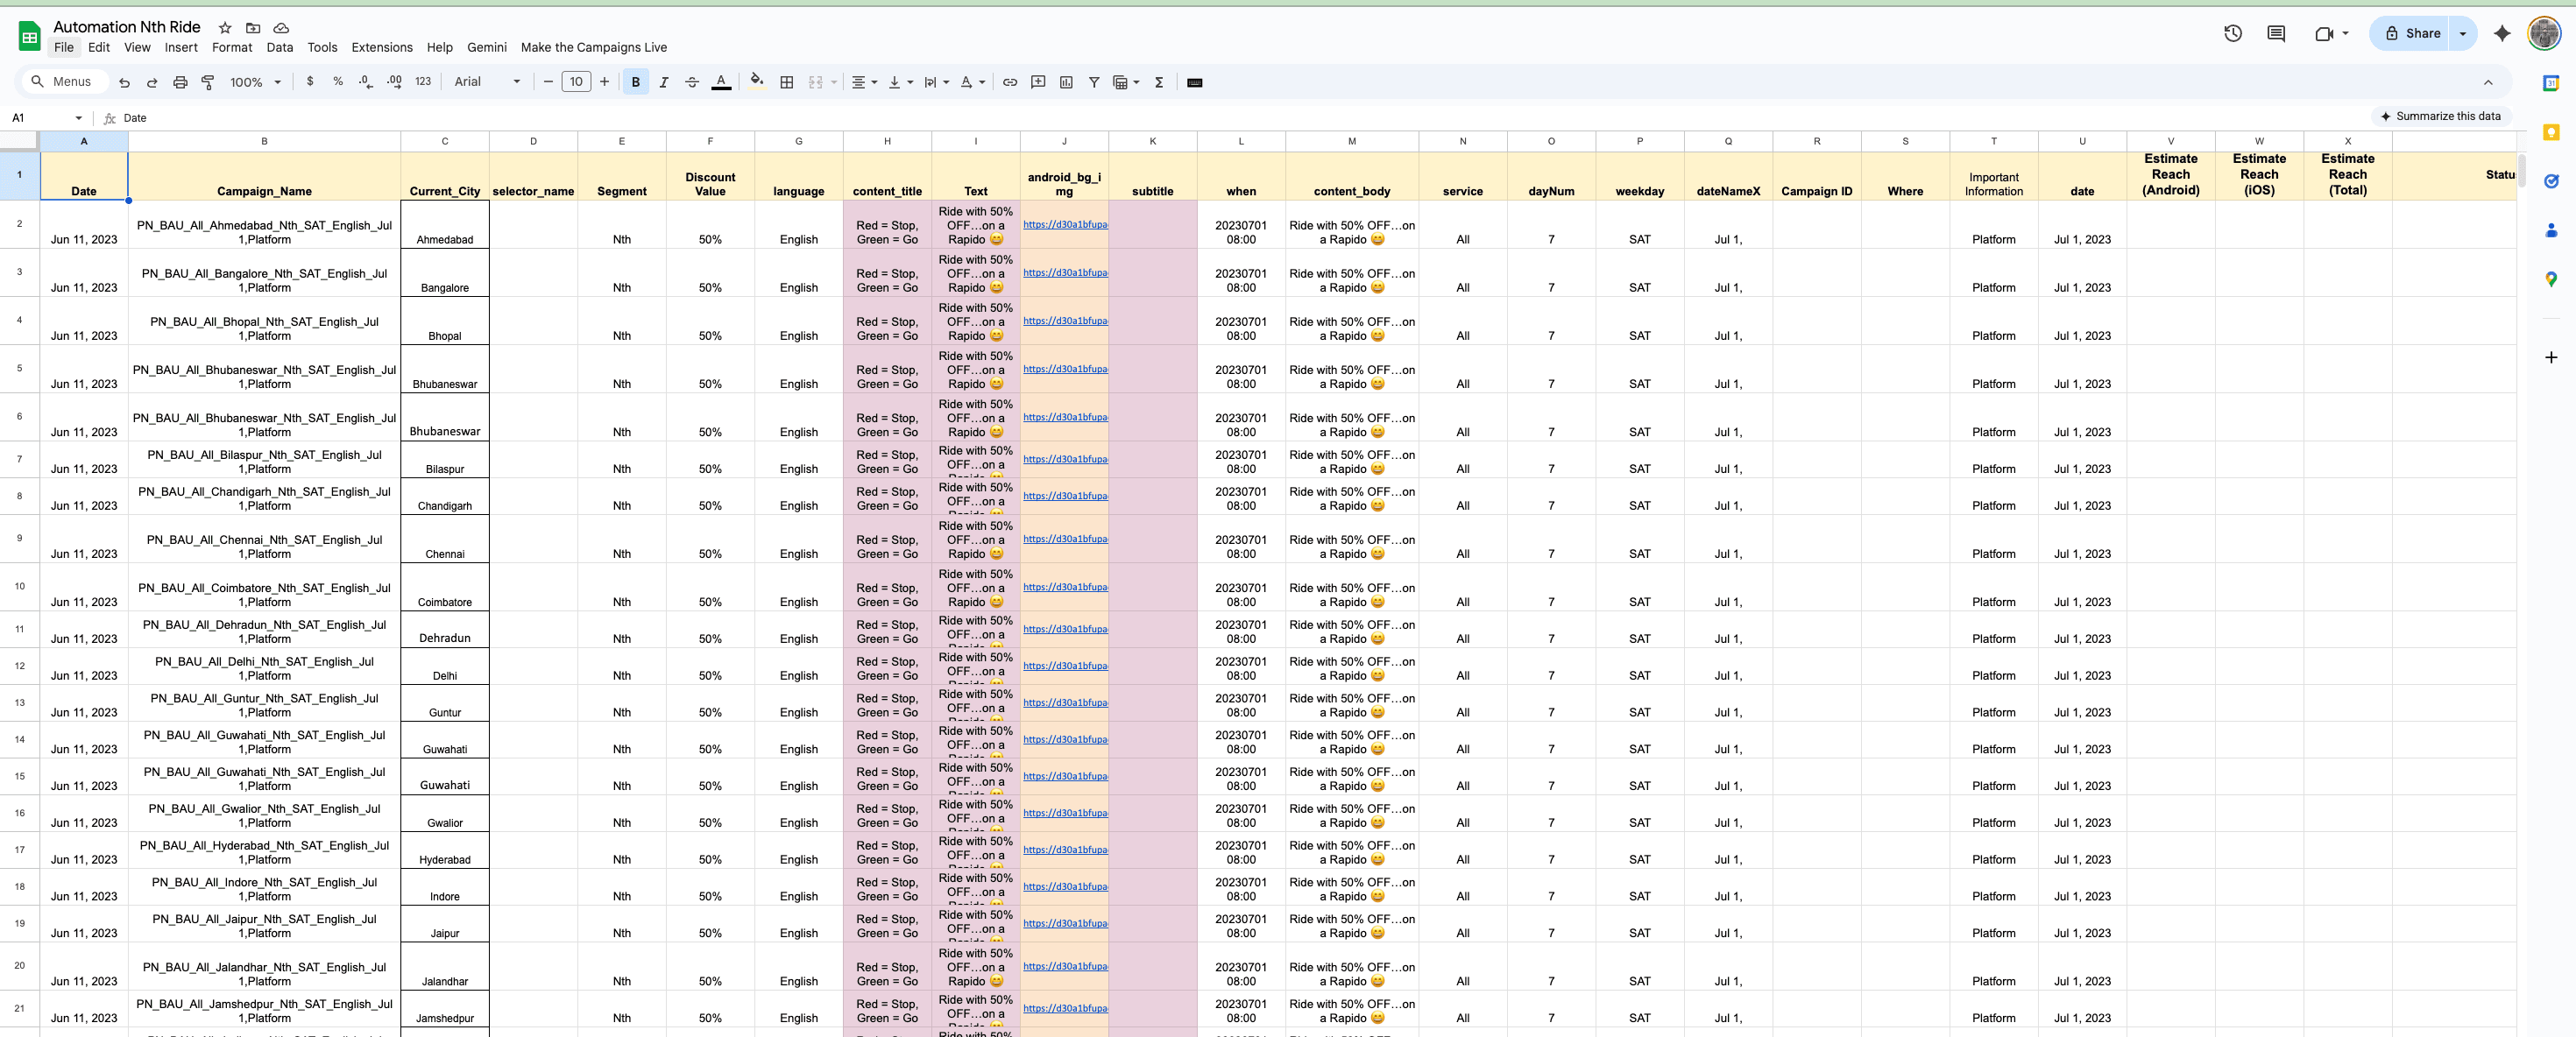Search the menus field
This screenshot has width=2576, height=1037.
(x=64, y=82)
